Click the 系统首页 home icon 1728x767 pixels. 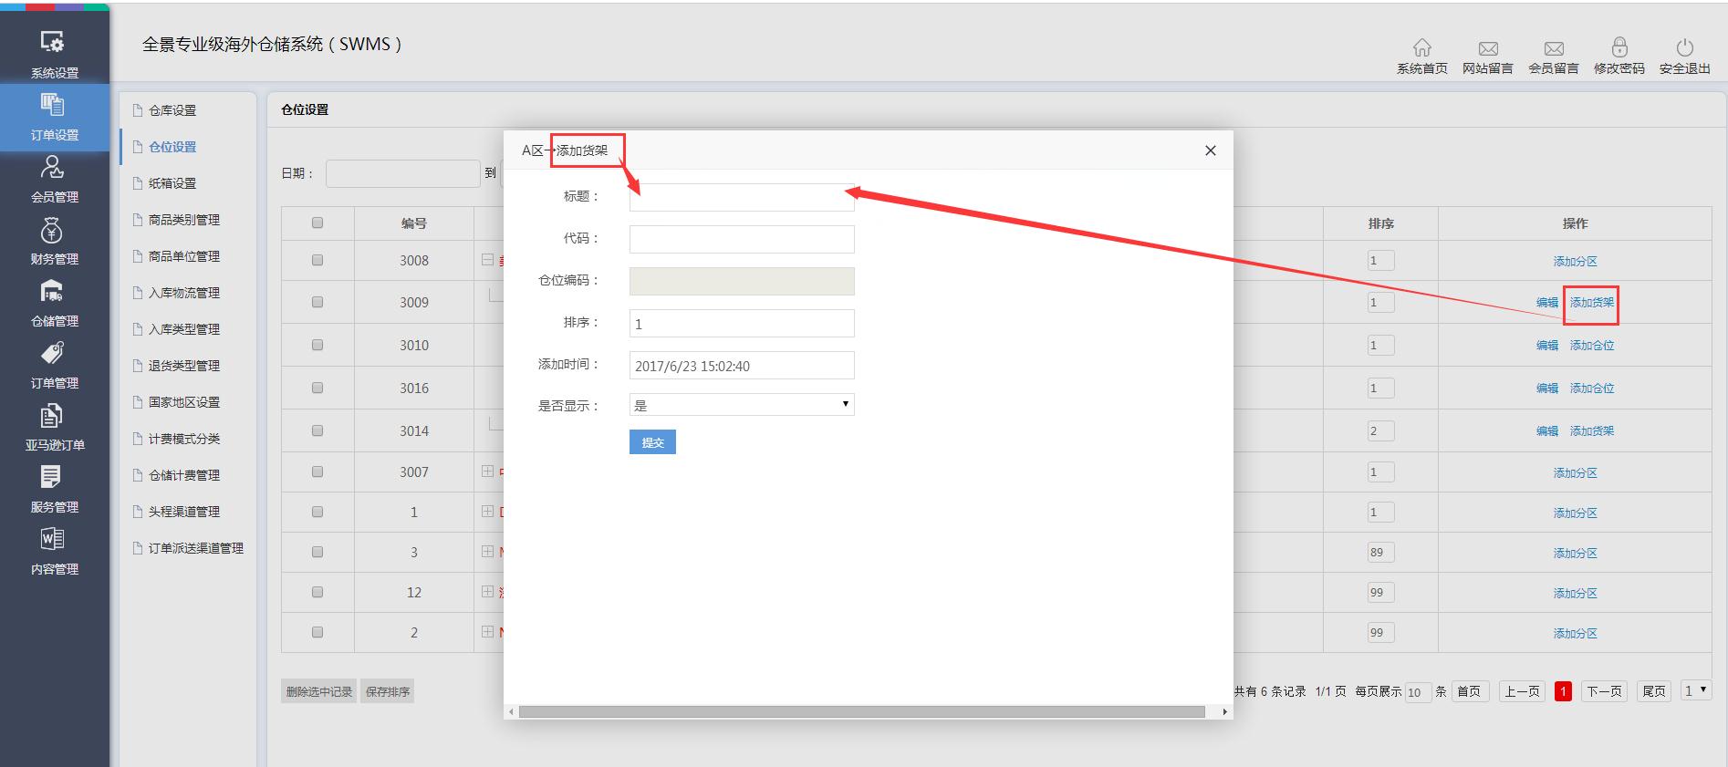tap(1421, 48)
